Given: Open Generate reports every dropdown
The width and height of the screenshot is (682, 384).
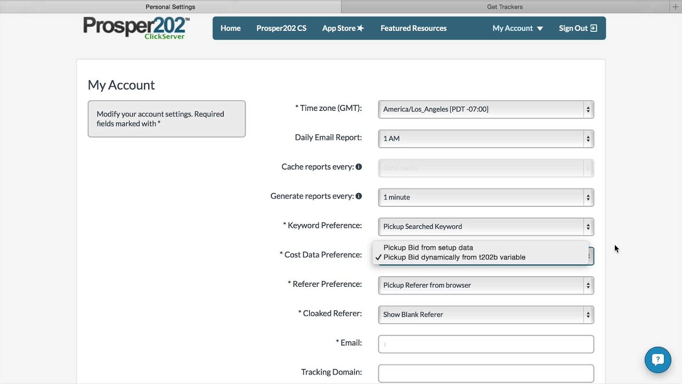Looking at the screenshot, I should (486, 197).
